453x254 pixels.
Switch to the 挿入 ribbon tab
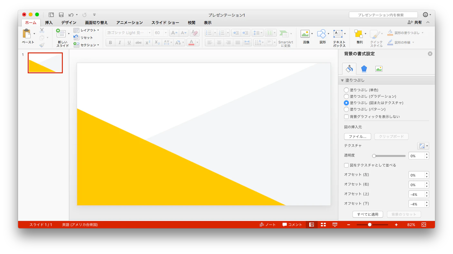(49, 23)
